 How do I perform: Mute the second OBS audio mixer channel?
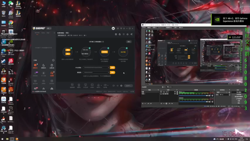209,102
